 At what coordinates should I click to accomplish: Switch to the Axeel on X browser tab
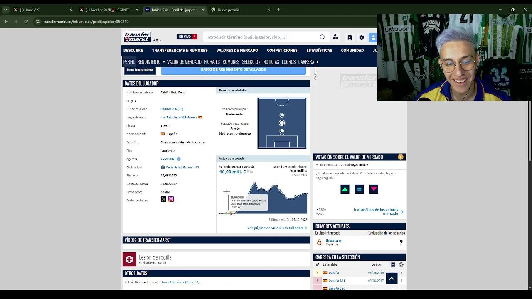pos(108,10)
